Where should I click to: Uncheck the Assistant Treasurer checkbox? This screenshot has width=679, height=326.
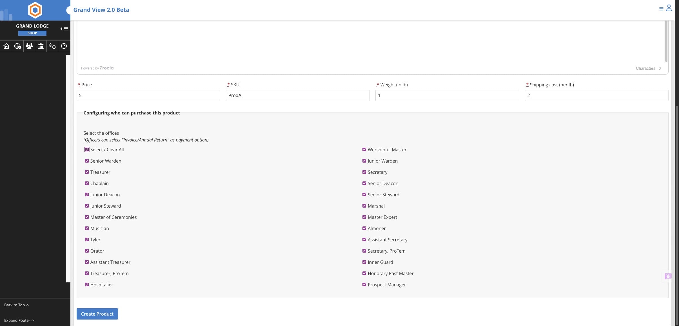(87, 262)
